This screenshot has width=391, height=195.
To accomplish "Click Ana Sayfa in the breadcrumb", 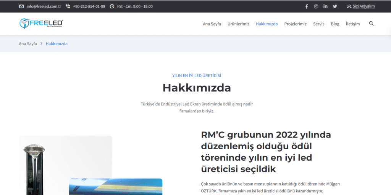I will pyautogui.click(x=28, y=44).
